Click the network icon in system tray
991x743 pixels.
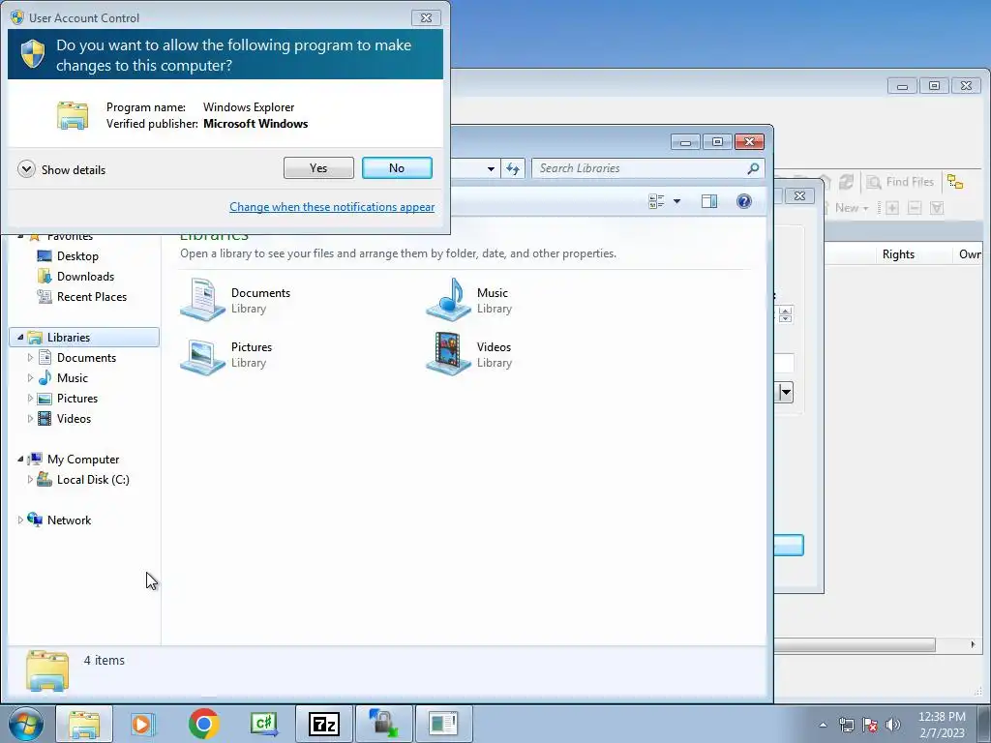click(846, 725)
